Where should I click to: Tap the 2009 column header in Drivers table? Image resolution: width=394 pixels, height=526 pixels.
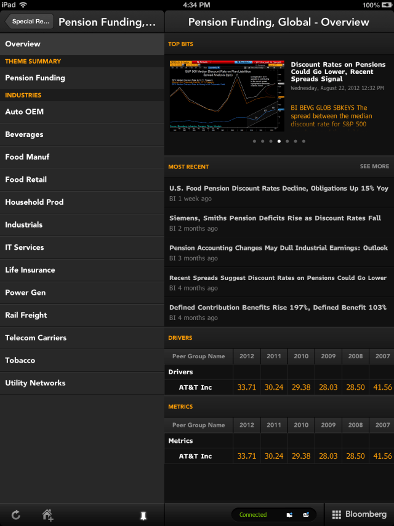328,356
